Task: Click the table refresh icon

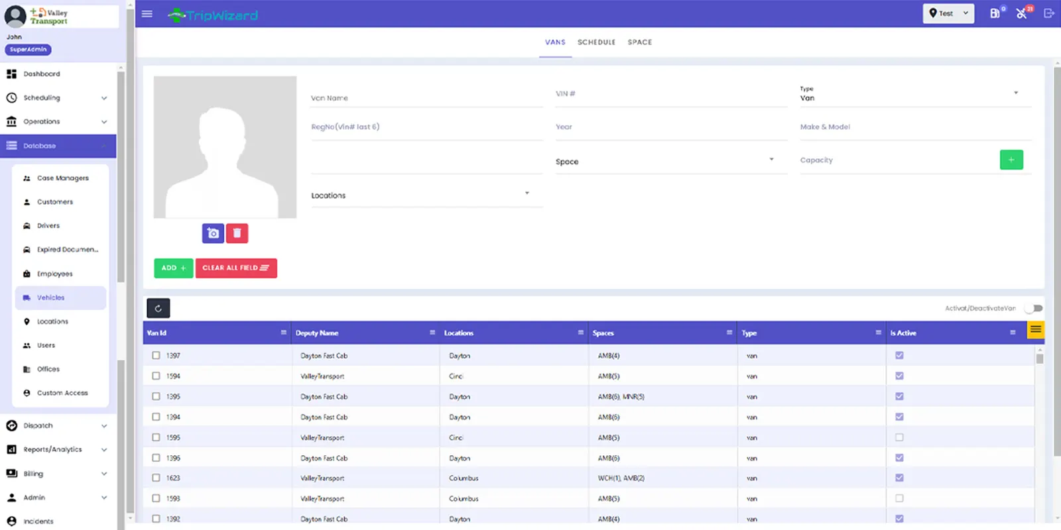Action: tap(158, 308)
